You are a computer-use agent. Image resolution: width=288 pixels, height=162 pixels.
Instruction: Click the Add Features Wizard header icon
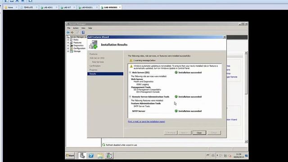click(x=93, y=45)
